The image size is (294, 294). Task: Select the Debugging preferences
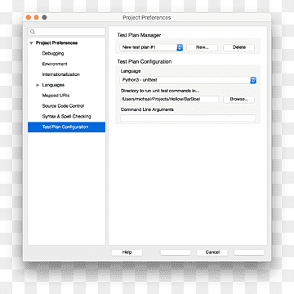[x=53, y=53]
